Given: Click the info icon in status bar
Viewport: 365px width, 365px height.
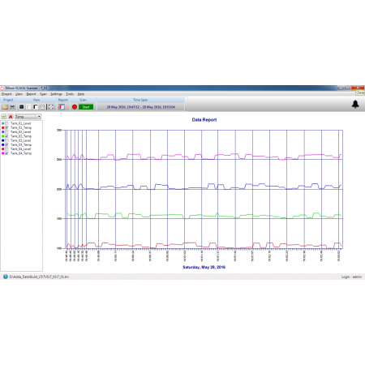Looking at the screenshot, I should point(6,277).
